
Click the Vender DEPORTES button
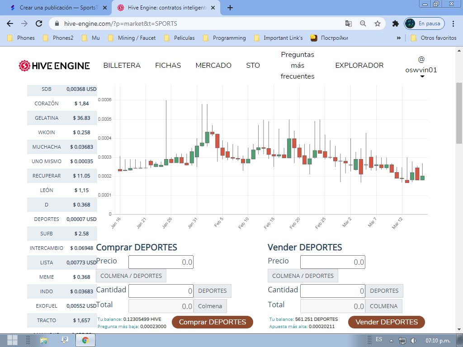point(387,322)
